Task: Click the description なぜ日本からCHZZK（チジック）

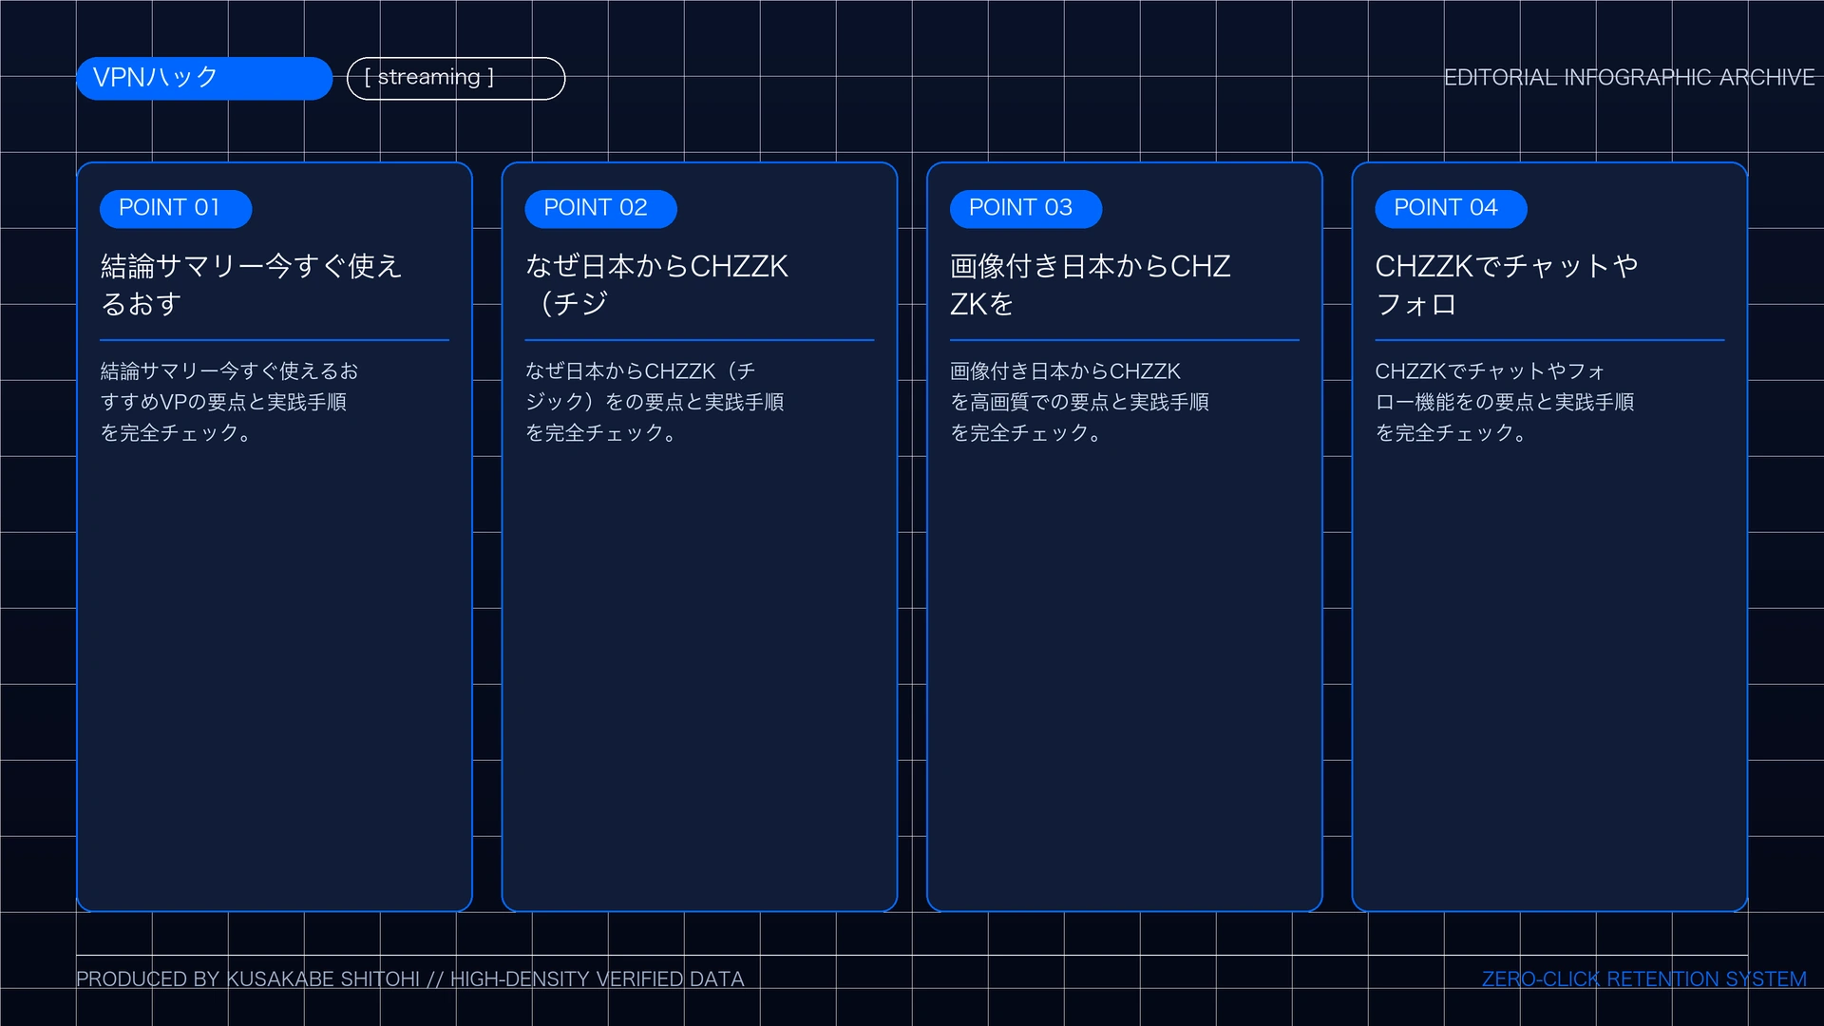Action: click(655, 402)
